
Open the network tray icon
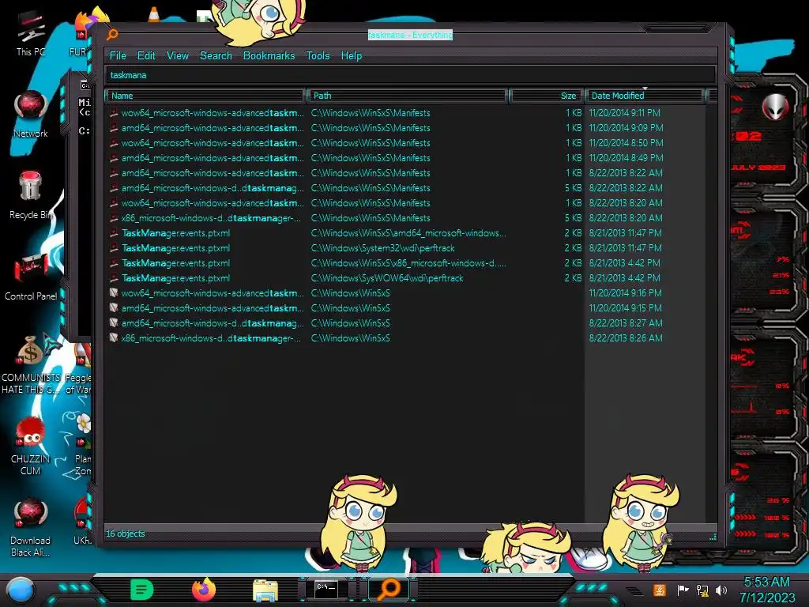[x=702, y=590]
